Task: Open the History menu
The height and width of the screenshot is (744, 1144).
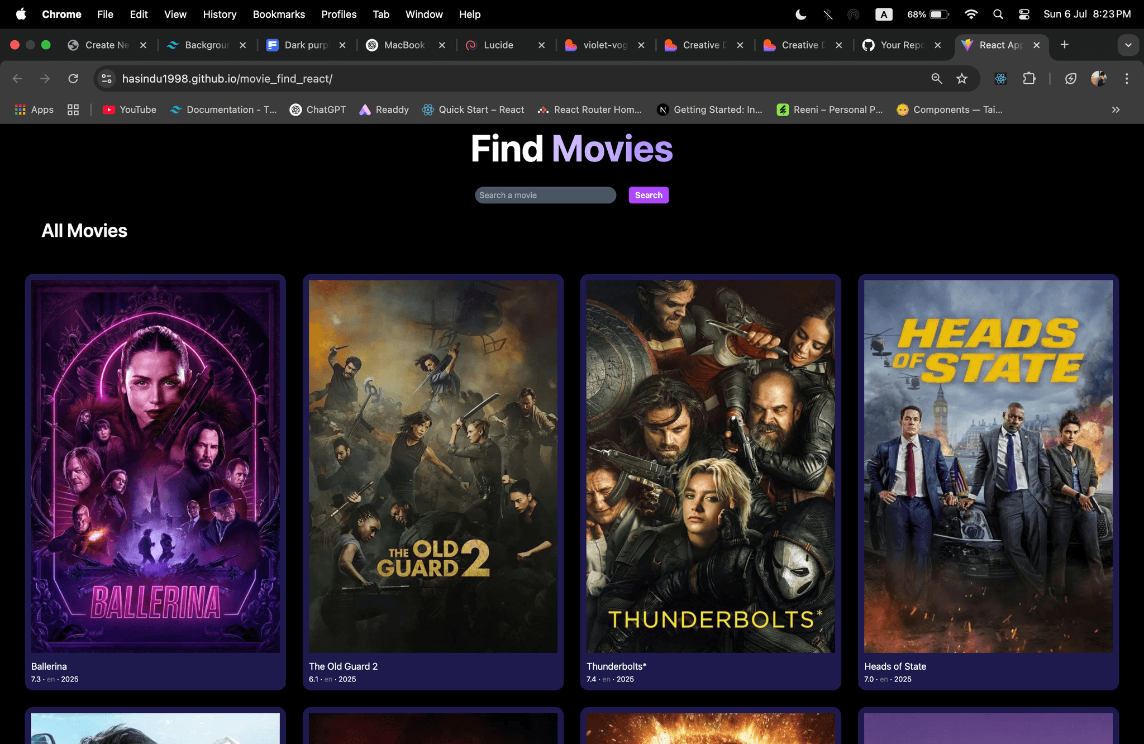Action: (220, 15)
